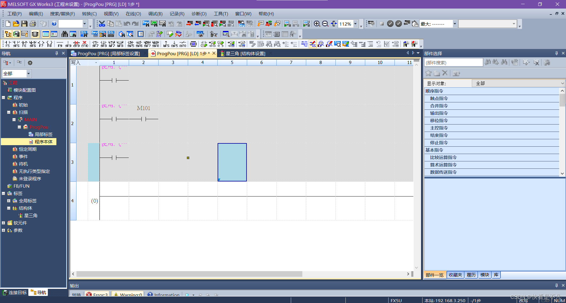Pin the parts selection panel
The width and height of the screenshot is (566, 303).
556,53
